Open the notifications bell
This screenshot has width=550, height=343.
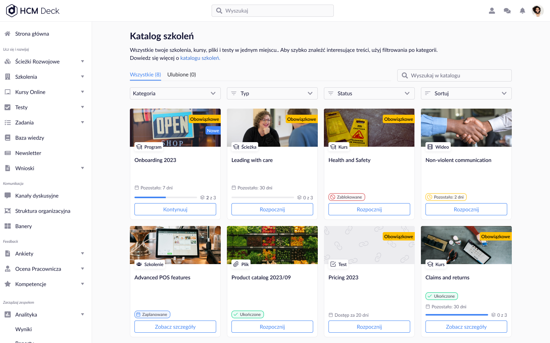pos(522,11)
